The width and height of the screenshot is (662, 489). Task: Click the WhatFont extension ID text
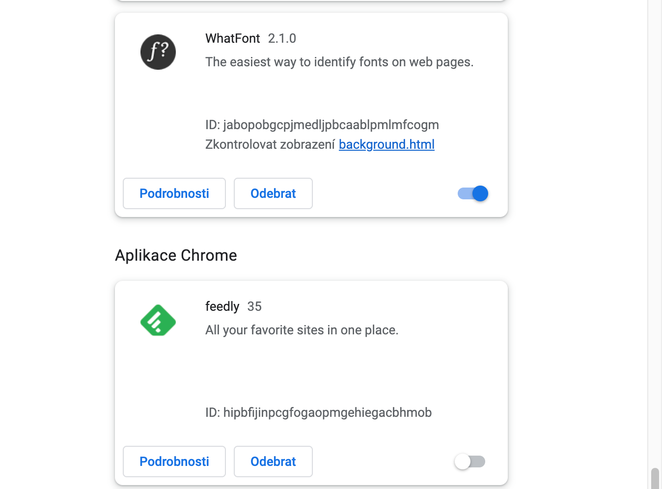click(322, 125)
